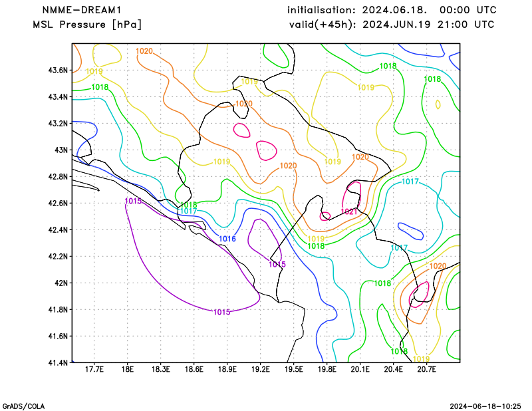This screenshot has width=532, height=411.
Task: Click the 42.4N latitude label
Action: pyautogui.click(x=58, y=229)
